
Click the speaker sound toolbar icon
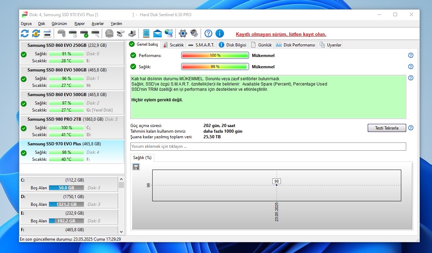(194, 33)
